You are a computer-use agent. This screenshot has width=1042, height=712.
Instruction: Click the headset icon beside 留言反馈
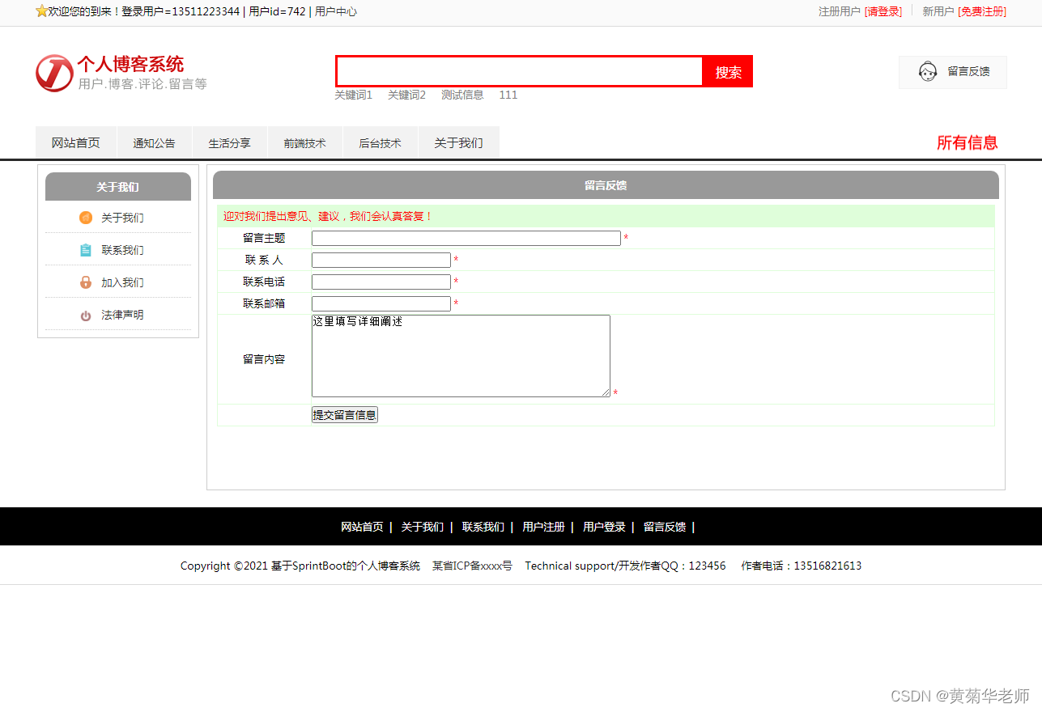point(928,72)
